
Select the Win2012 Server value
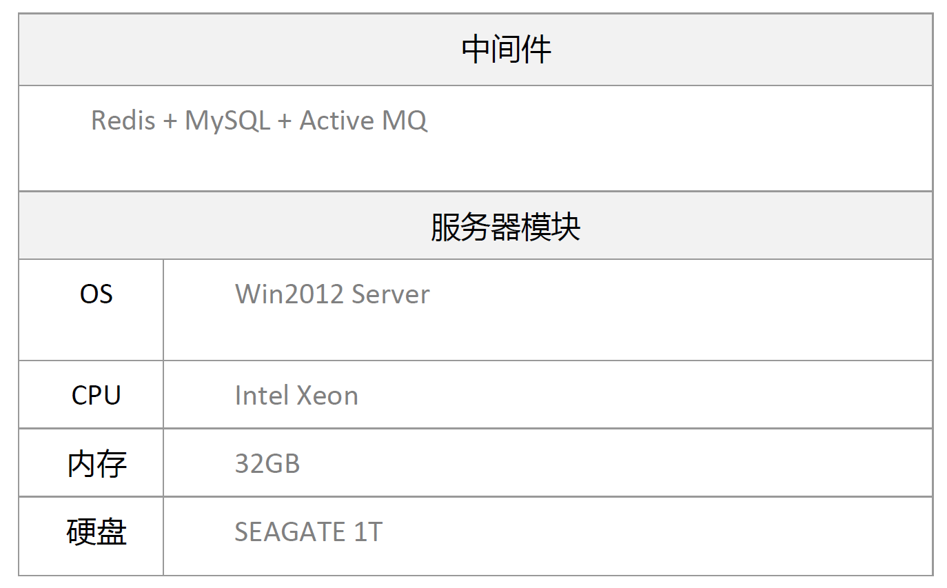click(332, 294)
